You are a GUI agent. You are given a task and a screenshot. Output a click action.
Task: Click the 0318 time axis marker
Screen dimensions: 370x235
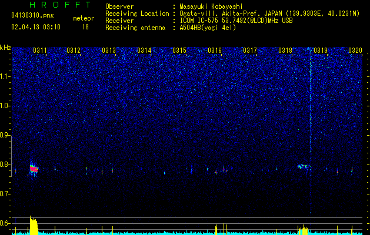point(285,50)
